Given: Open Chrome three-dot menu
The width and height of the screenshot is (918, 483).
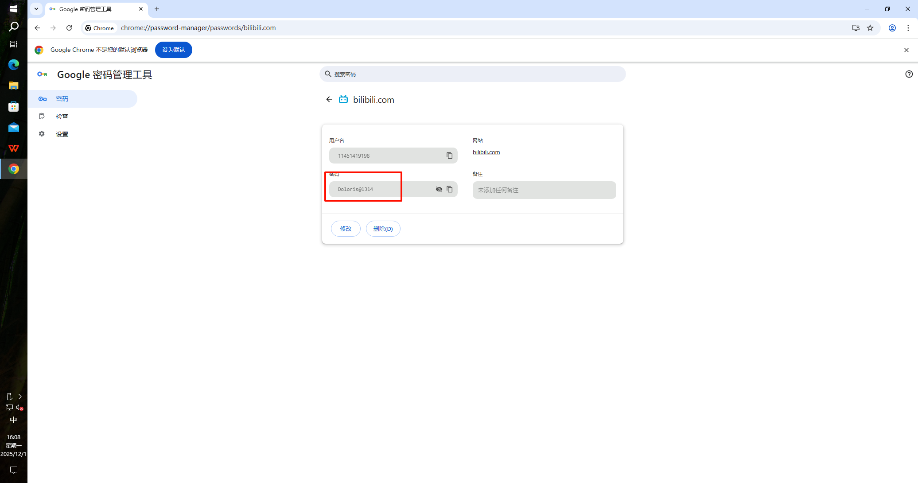Looking at the screenshot, I should [x=908, y=28].
